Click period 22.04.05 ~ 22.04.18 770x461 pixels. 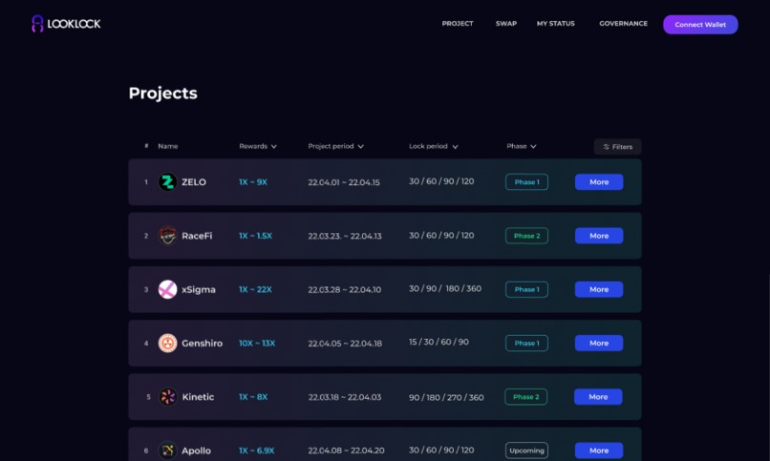[345, 344]
